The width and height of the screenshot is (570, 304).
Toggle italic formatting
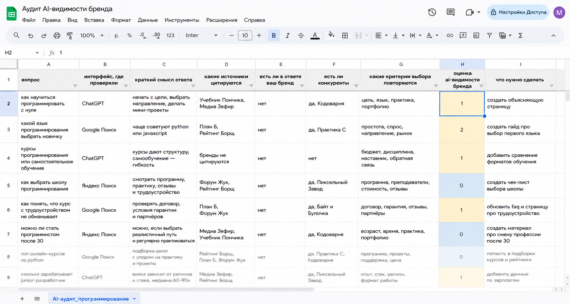287,36
